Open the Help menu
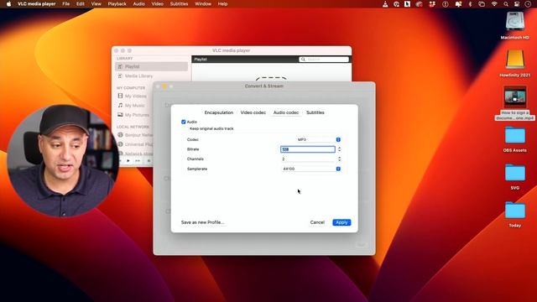 [222, 4]
